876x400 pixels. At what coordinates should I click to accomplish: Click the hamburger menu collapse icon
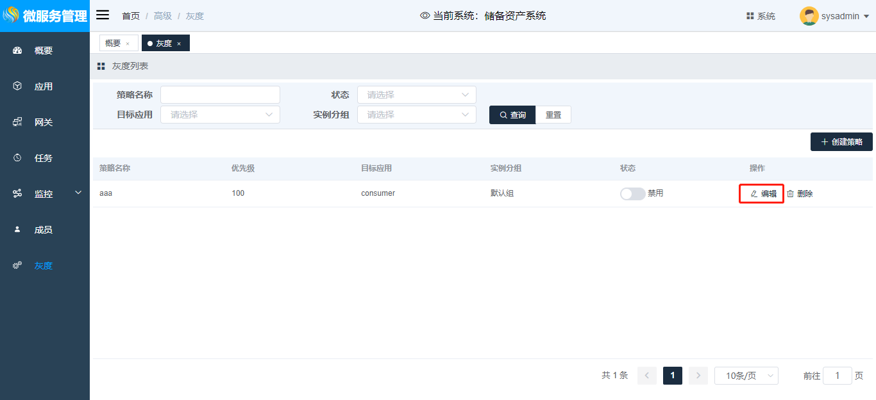pos(103,15)
